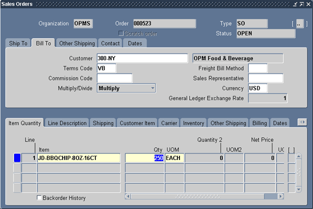313x209 pixels.
Task: Click the Net Price field in line 1
Action: click(x=260, y=158)
